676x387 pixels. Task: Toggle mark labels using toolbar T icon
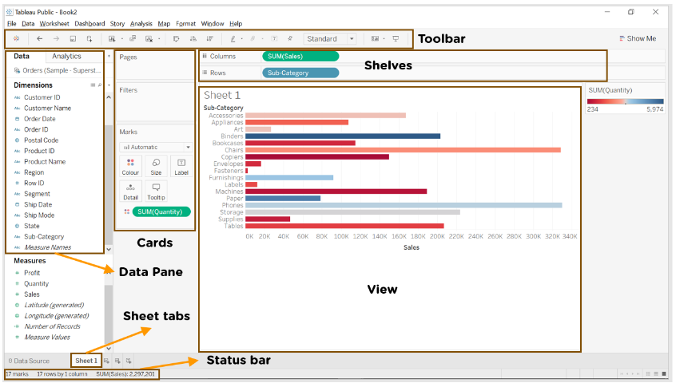tap(274, 38)
